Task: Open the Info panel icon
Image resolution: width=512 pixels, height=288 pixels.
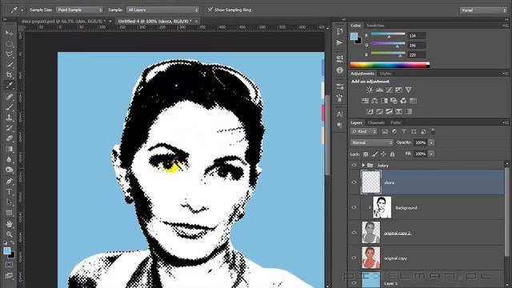Action: click(x=339, y=70)
